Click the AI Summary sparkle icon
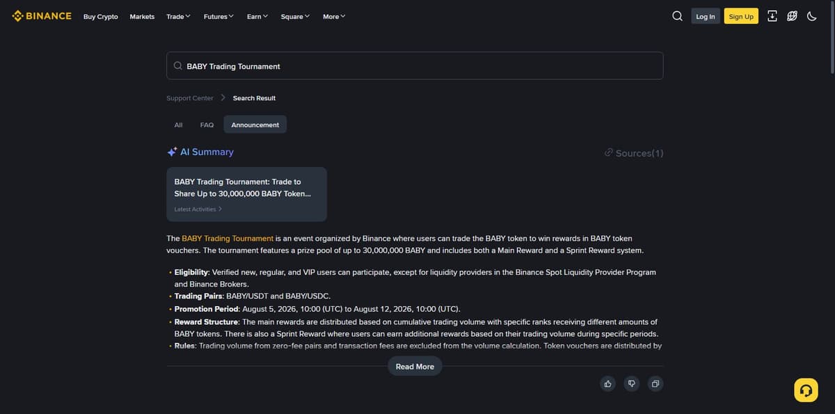 (172, 152)
